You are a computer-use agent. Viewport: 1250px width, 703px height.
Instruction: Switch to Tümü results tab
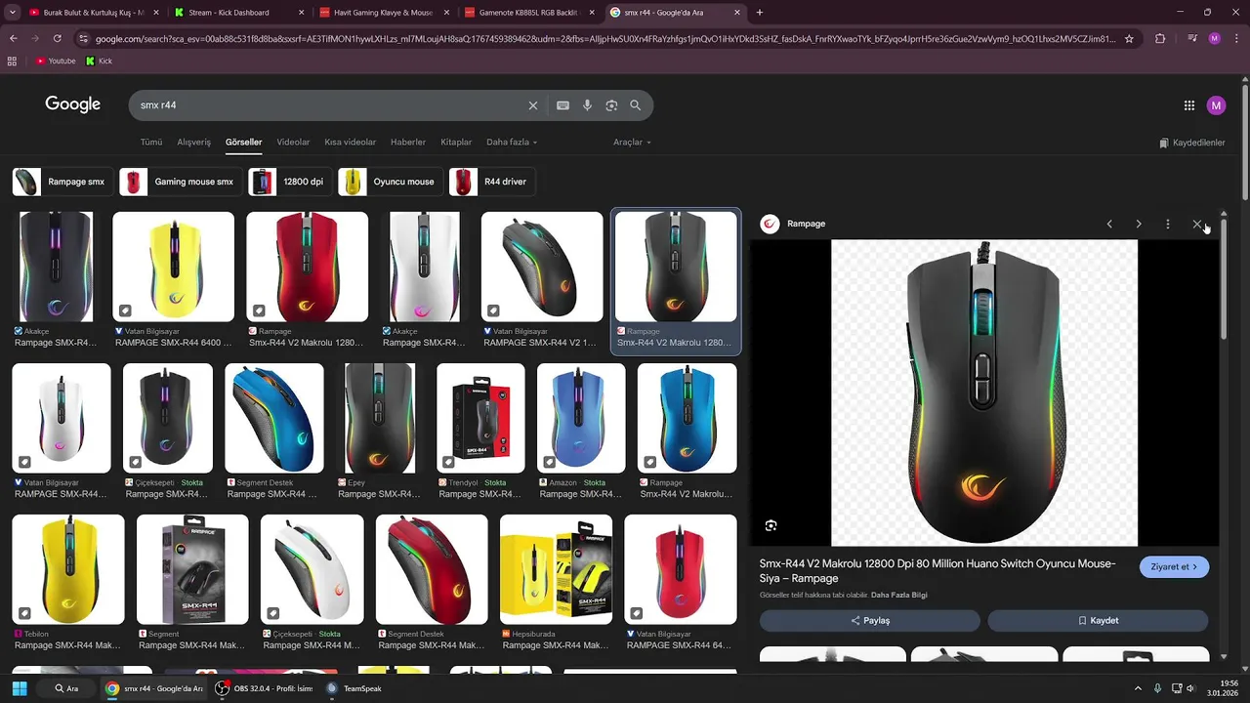click(x=151, y=143)
